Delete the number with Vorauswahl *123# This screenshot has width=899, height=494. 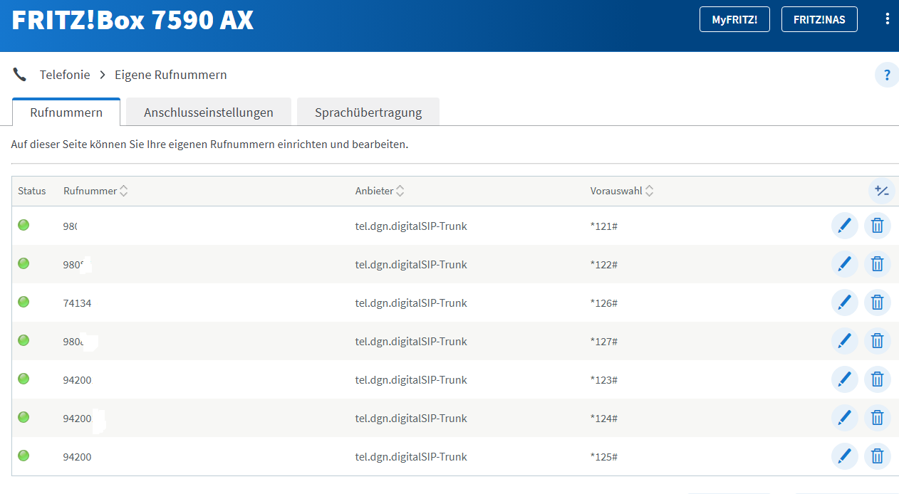coord(878,379)
